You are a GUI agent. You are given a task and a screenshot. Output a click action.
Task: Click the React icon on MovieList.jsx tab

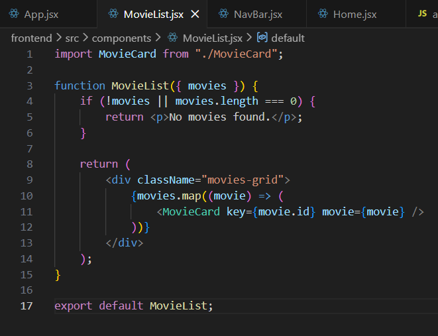click(113, 14)
